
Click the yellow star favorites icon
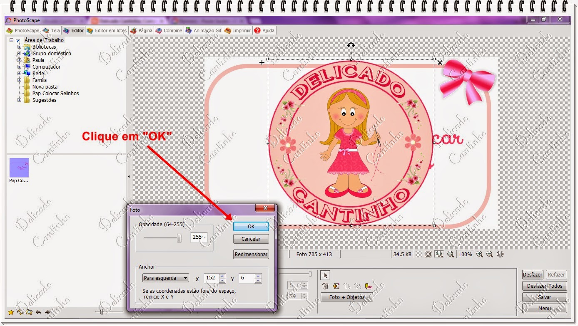click(x=10, y=312)
